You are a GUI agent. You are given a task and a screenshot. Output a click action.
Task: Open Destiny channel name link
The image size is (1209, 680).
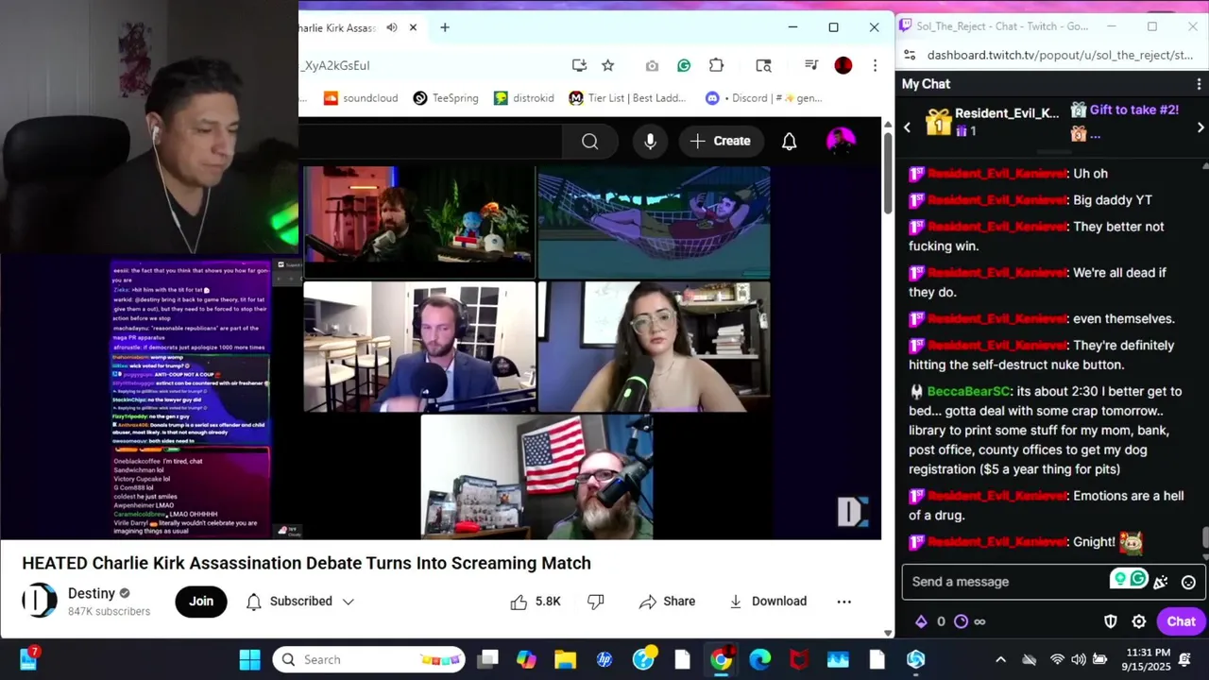[x=92, y=593]
